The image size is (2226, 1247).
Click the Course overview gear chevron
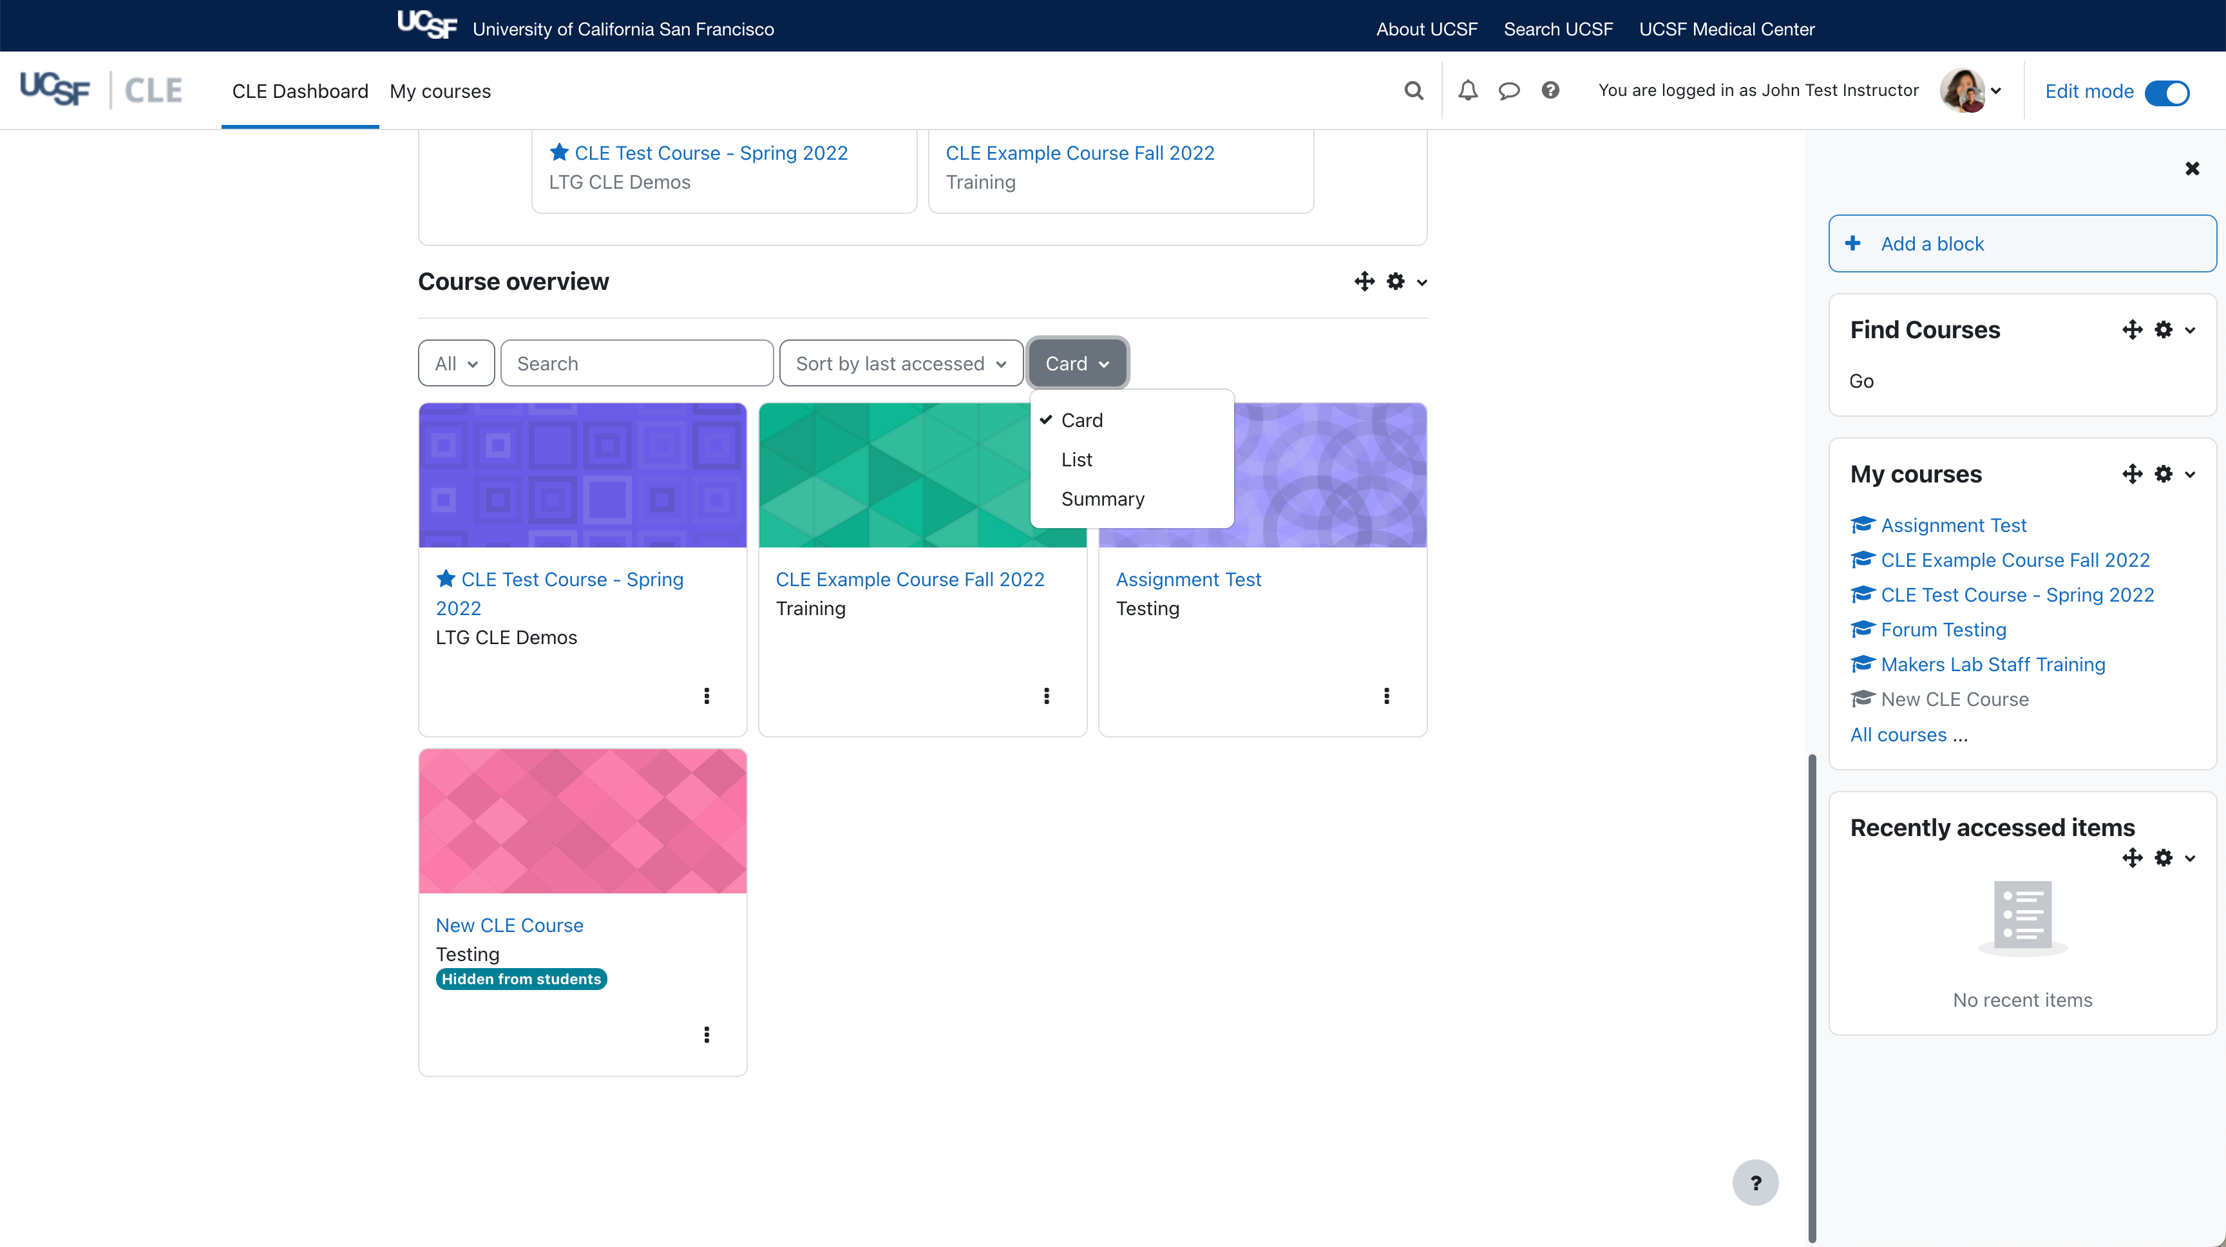click(x=1422, y=283)
